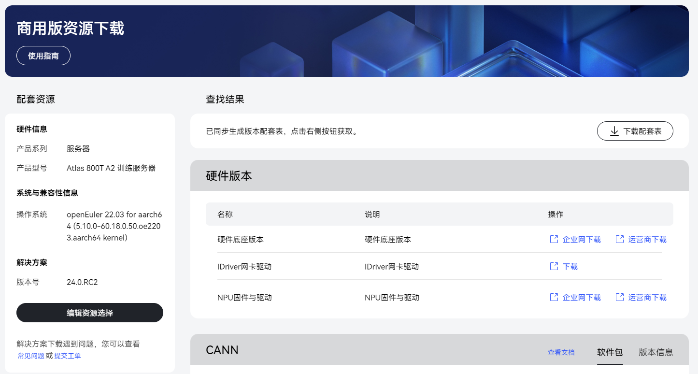
Task: Open 查看文档 link in CANN section
Action: pyautogui.click(x=561, y=352)
